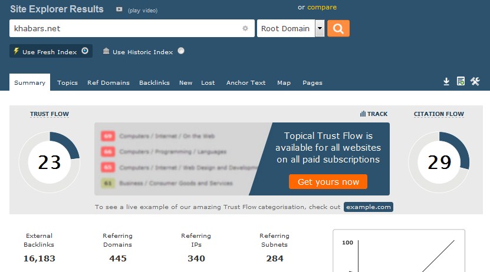Click the Get yours now button

pos(328,181)
